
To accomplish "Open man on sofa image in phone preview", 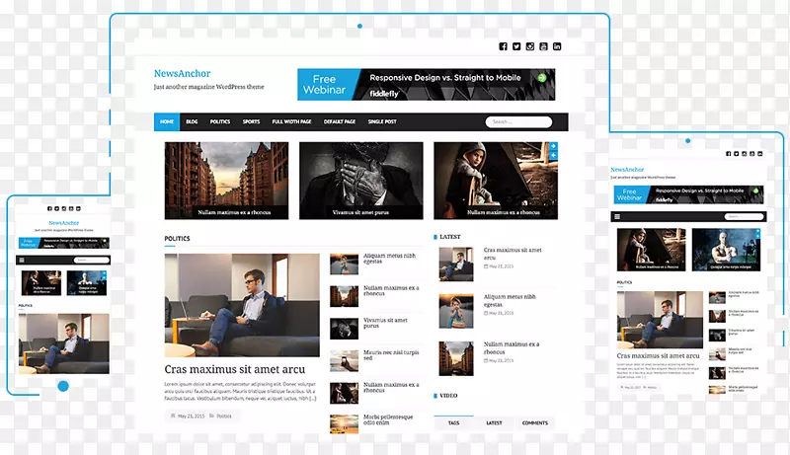I will point(64,343).
